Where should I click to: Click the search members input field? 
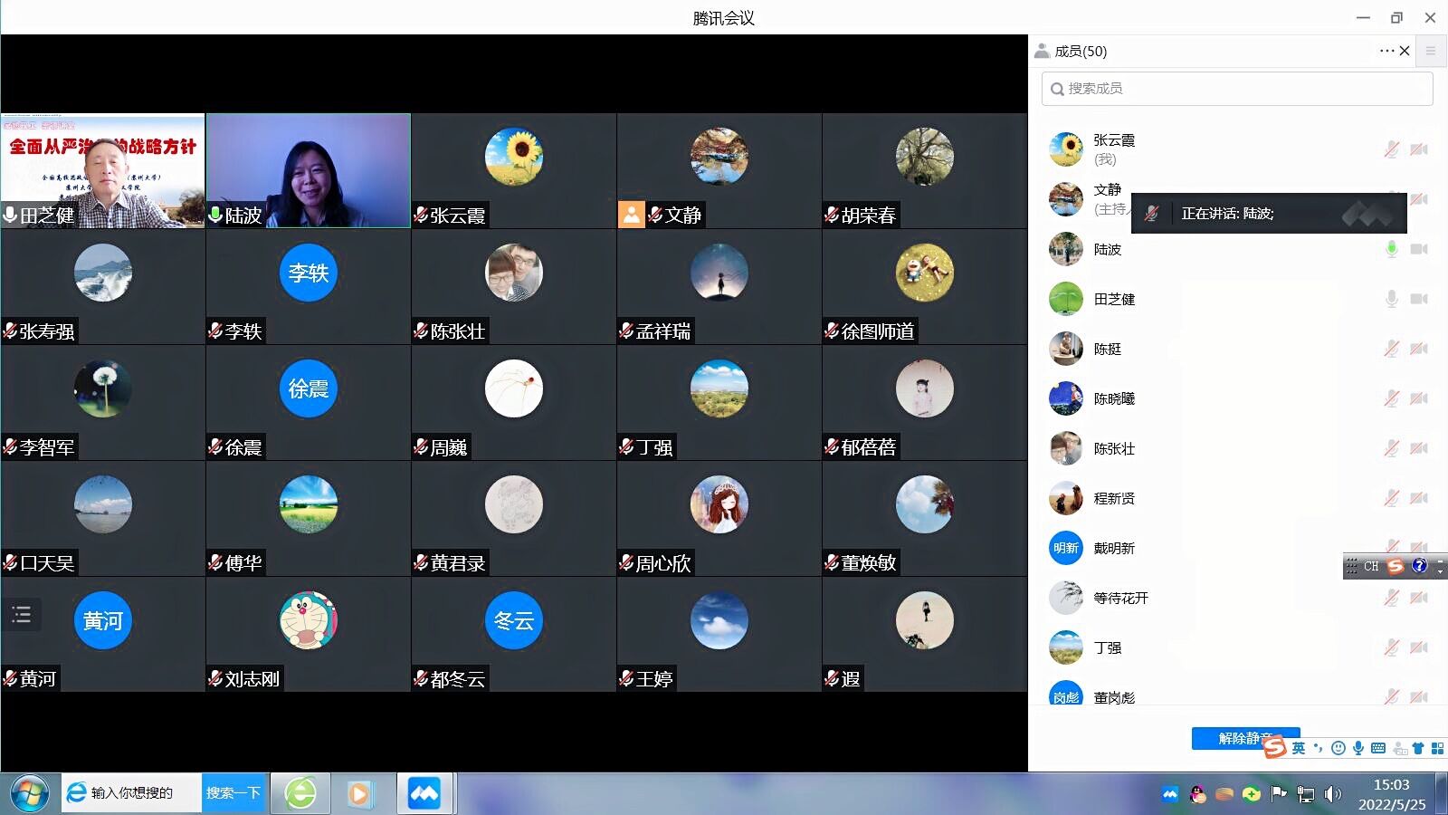(1237, 89)
